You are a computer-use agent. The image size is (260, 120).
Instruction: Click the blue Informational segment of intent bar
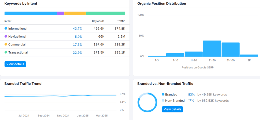pos(30,13)
